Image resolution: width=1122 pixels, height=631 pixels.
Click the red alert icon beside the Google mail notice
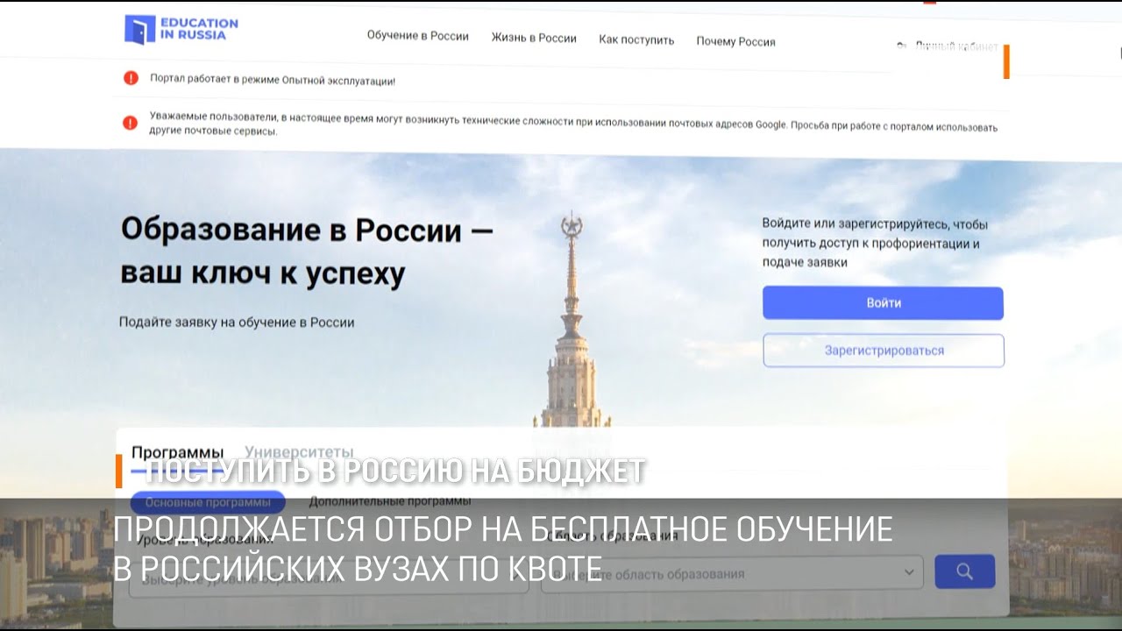pos(130,123)
